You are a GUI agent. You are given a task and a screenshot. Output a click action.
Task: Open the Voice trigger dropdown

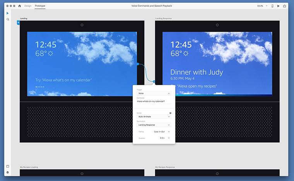(154, 93)
